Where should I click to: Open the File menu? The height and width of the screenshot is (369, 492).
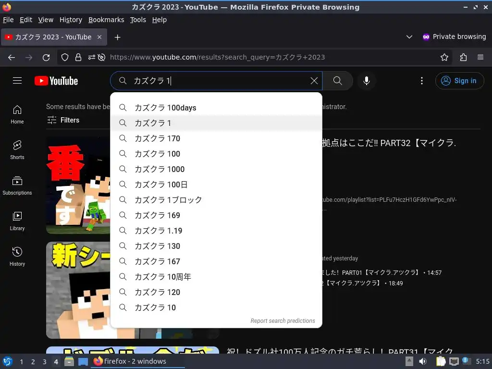[8, 20]
